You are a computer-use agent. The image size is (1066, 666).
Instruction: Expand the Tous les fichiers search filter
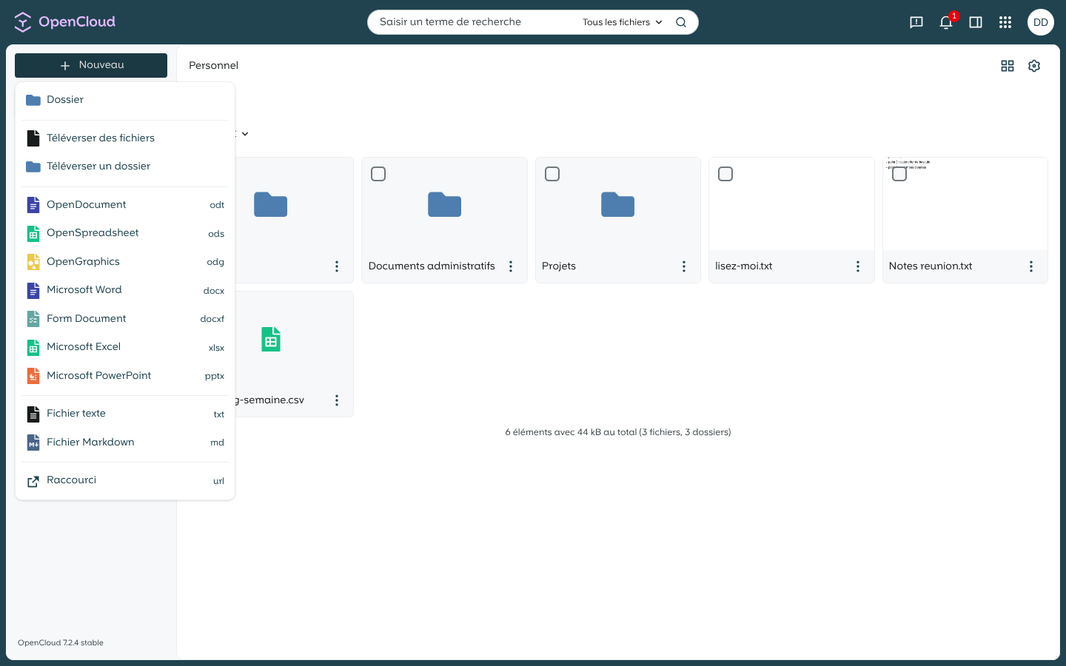click(x=623, y=22)
